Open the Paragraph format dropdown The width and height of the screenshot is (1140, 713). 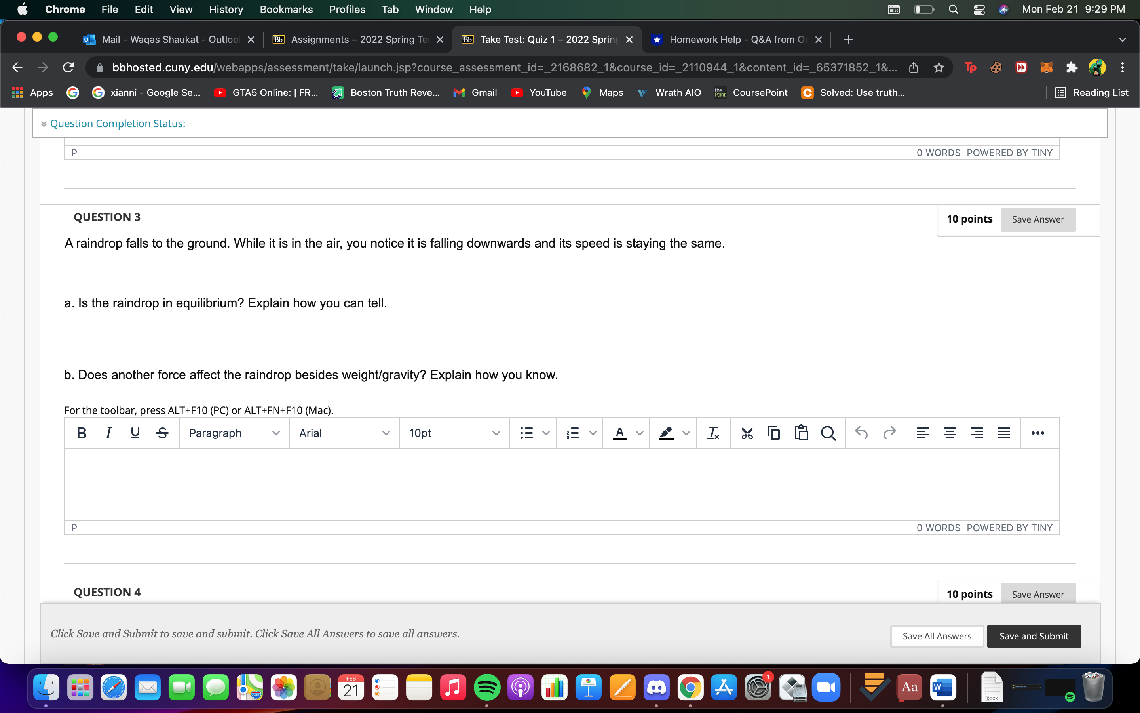click(x=233, y=433)
